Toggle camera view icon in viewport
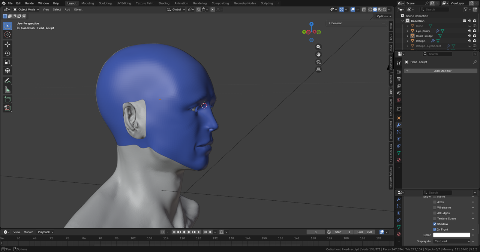 318,62
